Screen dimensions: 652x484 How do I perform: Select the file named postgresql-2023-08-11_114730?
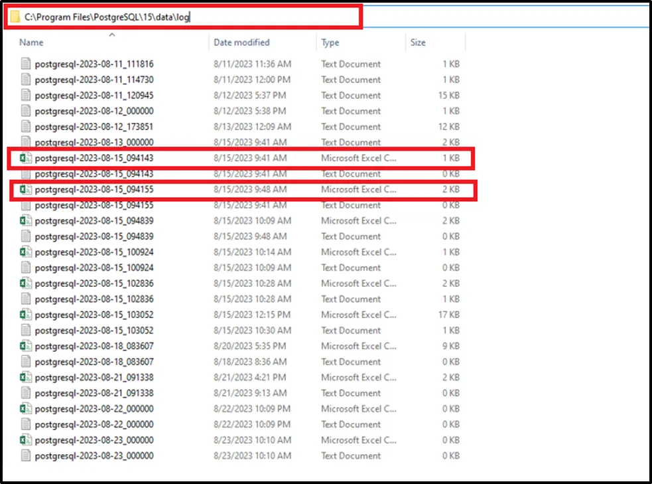(94, 80)
